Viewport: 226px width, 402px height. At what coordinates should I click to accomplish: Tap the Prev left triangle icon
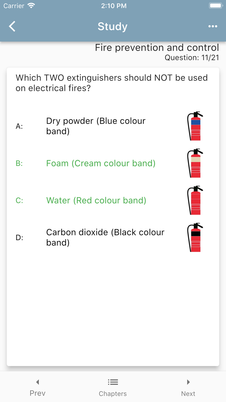tap(37, 382)
